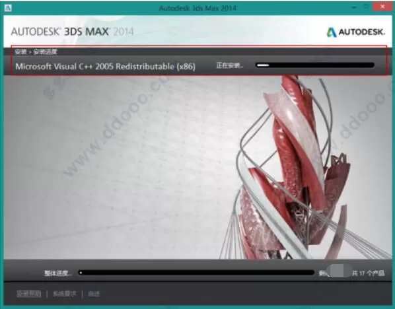Click the 整体进度 label
This screenshot has width=395, height=309.
point(57,273)
